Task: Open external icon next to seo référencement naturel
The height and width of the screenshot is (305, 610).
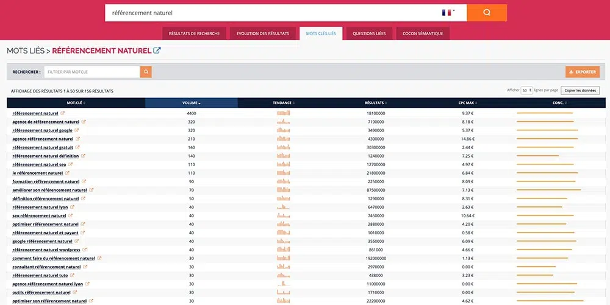Action: (70, 216)
